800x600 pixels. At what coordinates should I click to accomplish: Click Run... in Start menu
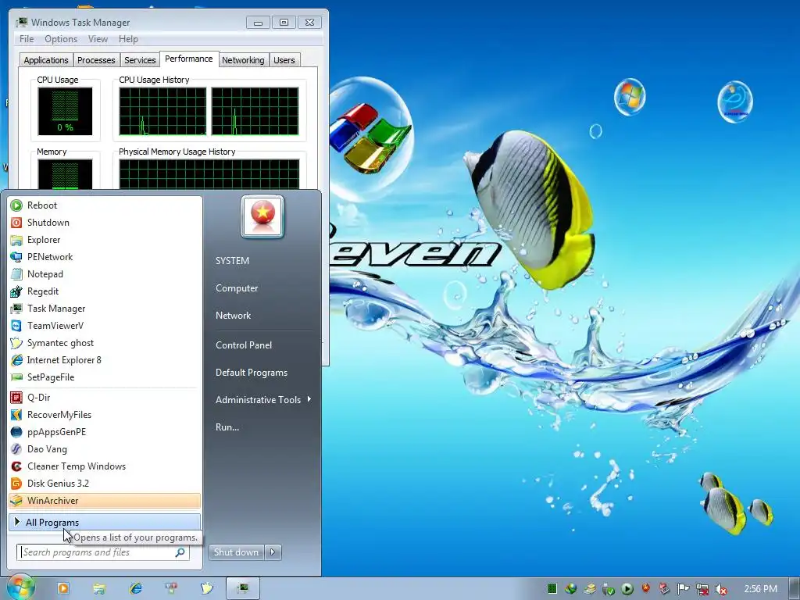[x=227, y=427]
